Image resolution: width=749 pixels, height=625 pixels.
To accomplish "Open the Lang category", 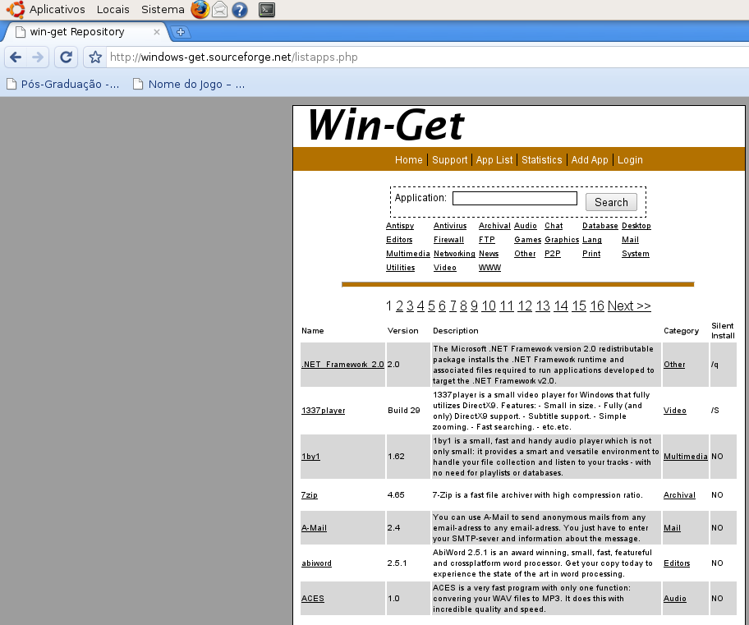I will click(592, 239).
